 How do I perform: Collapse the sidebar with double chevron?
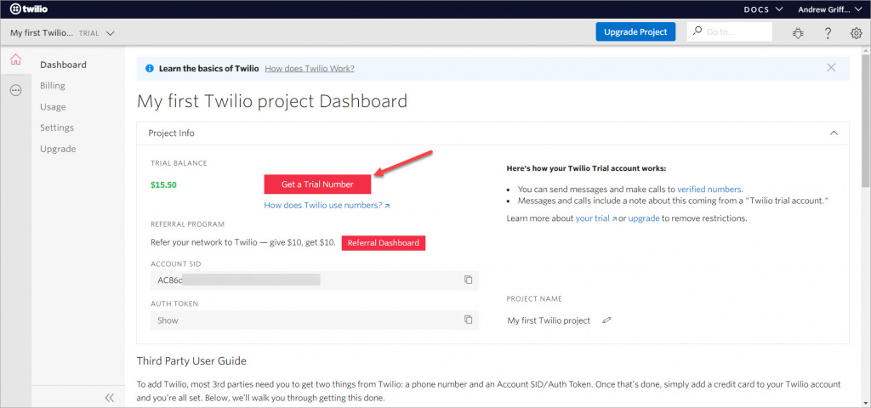click(x=110, y=398)
